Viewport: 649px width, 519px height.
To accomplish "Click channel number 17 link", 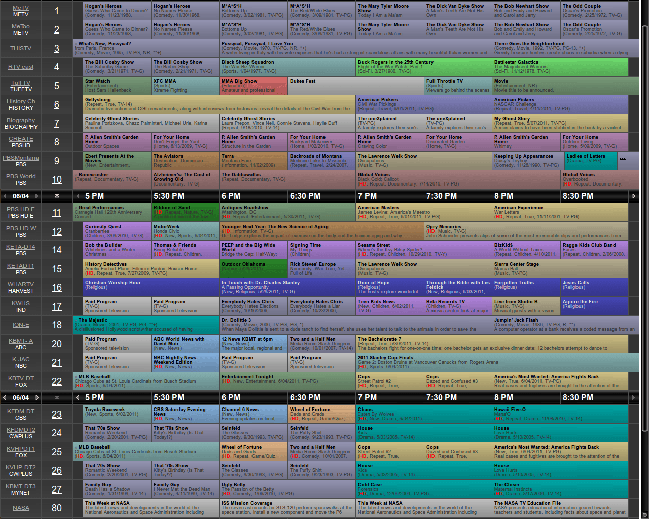I will click(57, 306).
